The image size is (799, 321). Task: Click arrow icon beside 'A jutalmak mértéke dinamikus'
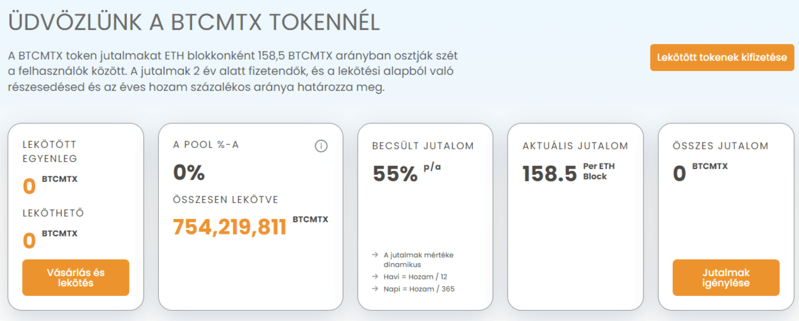[x=375, y=255]
